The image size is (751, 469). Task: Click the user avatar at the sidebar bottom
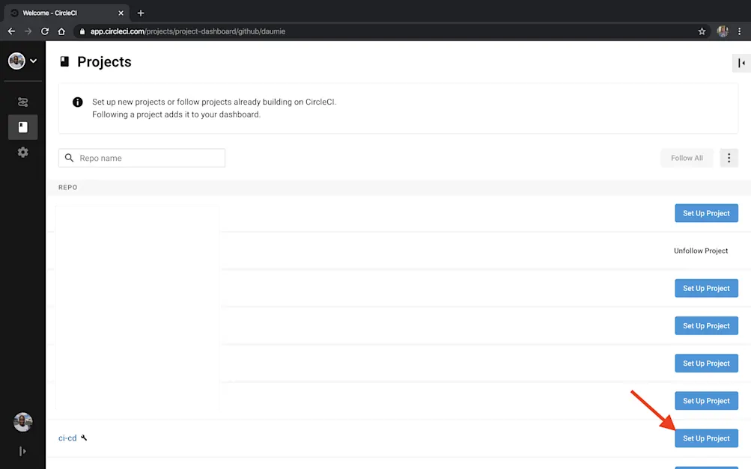coord(22,422)
